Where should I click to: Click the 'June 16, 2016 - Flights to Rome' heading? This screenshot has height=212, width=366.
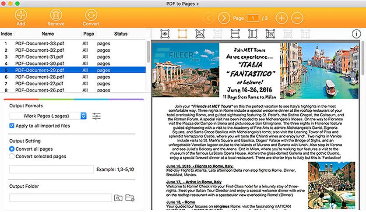[x=200, y=166]
